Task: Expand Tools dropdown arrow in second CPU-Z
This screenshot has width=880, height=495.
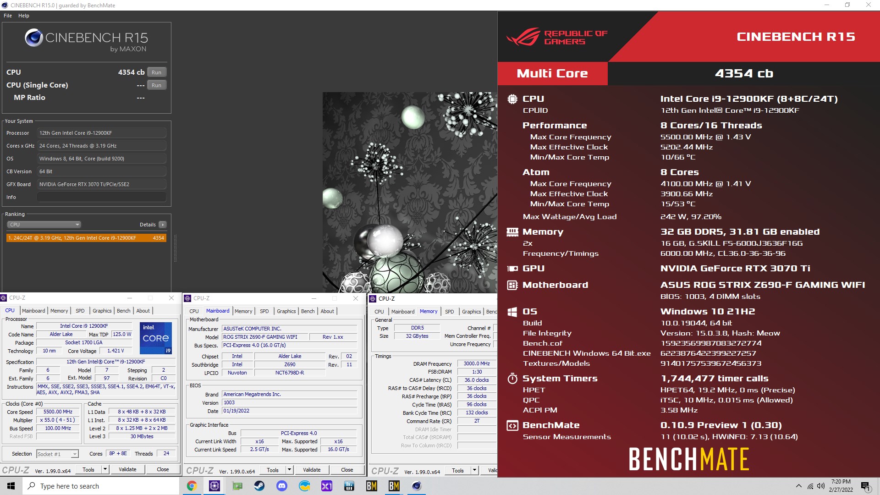Action: [x=289, y=470]
